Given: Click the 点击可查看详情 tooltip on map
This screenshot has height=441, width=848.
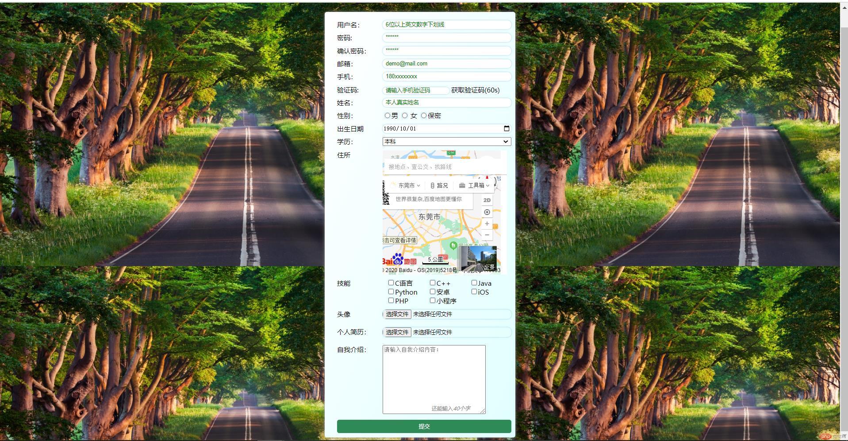Looking at the screenshot, I should coord(400,240).
